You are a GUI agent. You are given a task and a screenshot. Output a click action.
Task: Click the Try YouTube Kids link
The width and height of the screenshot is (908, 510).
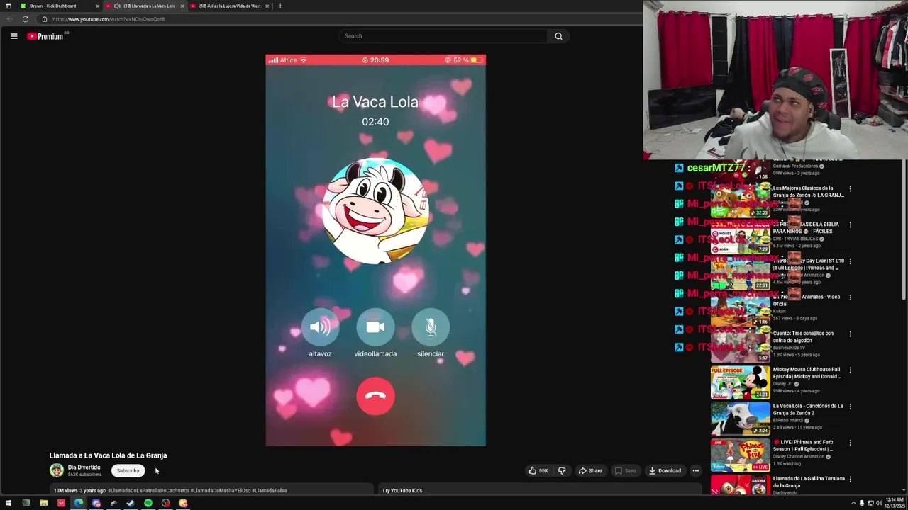click(402, 490)
